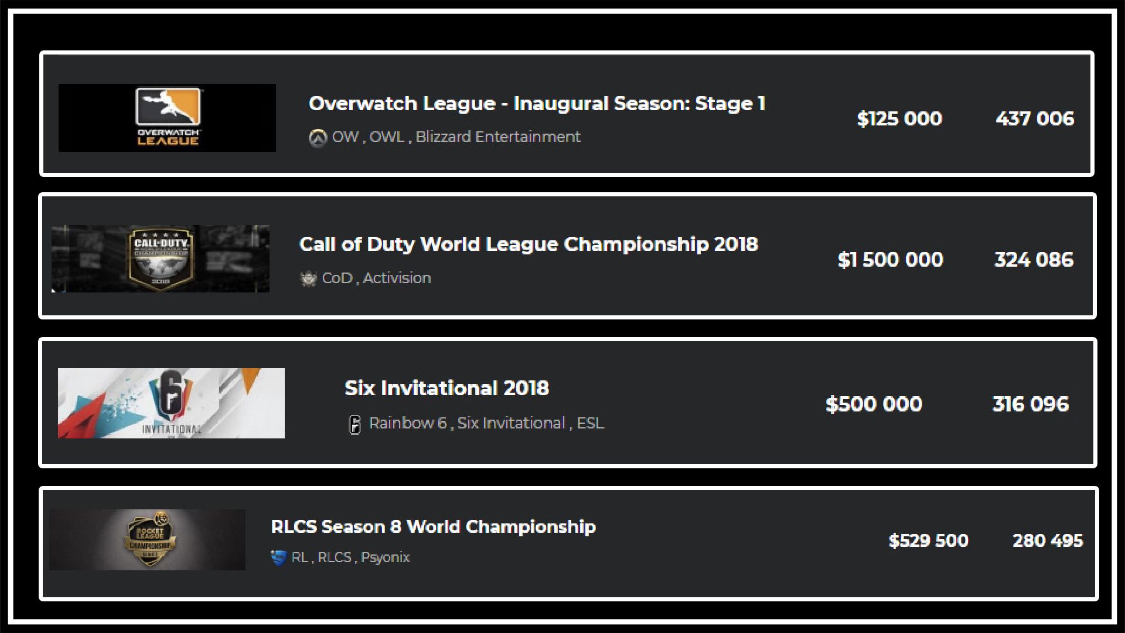Click the $529 500 prize pool value
This screenshot has width=1125, height=633.
[928, 540]
